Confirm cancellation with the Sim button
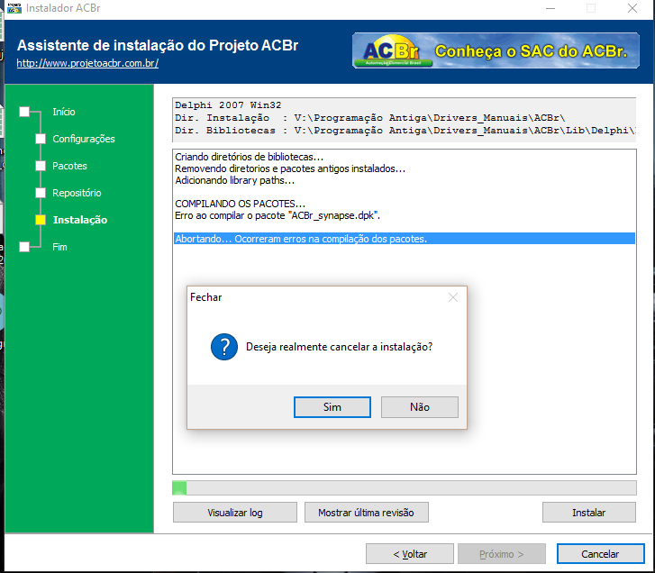 coord(332,407)
